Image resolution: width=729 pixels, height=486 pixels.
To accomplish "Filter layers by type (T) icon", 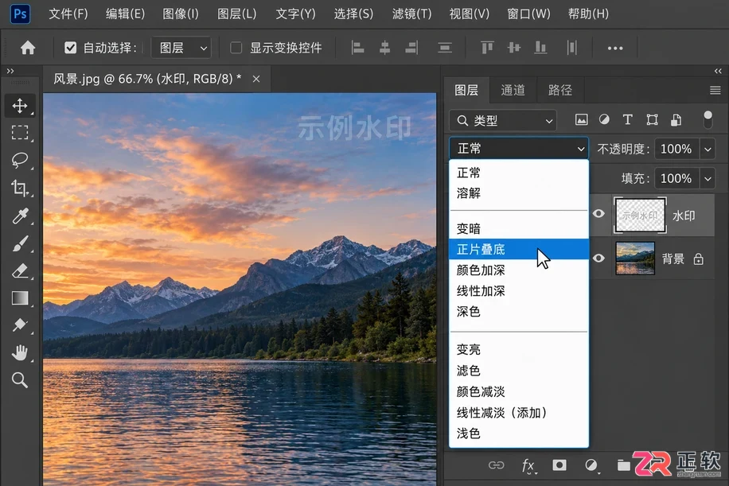I will pyautogui.click(x=628, y=120).
